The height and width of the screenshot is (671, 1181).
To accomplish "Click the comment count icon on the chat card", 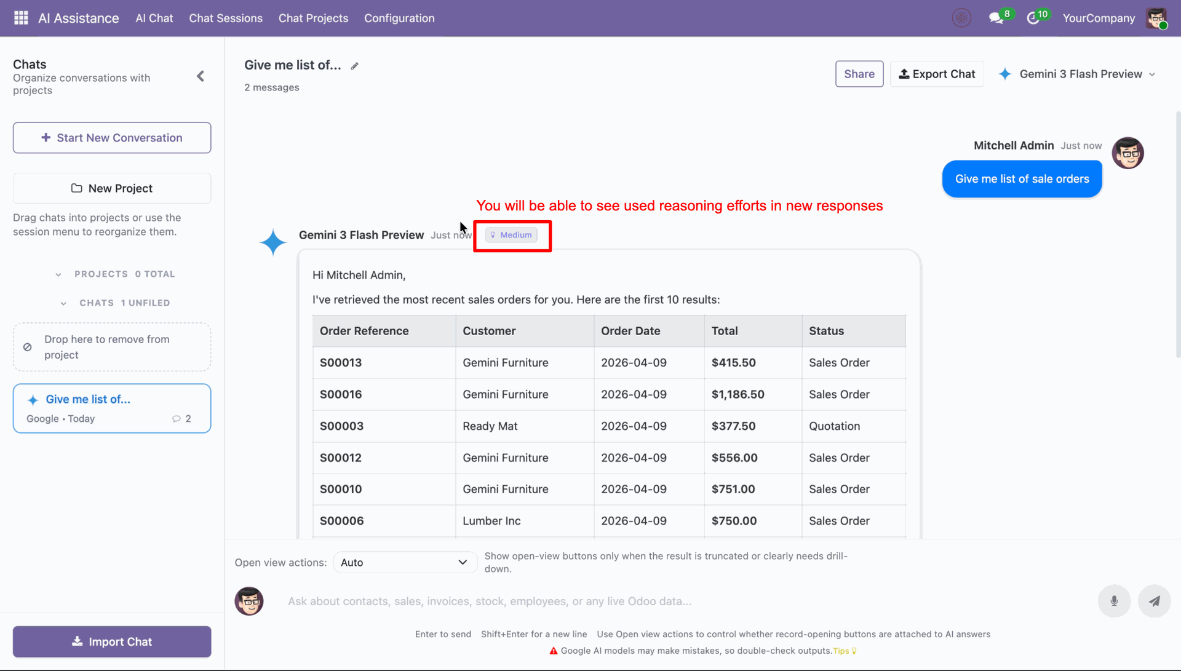I will (x=177, y=419).
